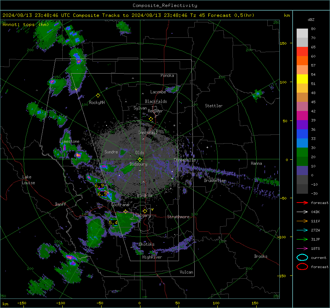This screenshot has height=308, width=330.
Task: Click the dBZ scale heading
Action: click(311, 20)
